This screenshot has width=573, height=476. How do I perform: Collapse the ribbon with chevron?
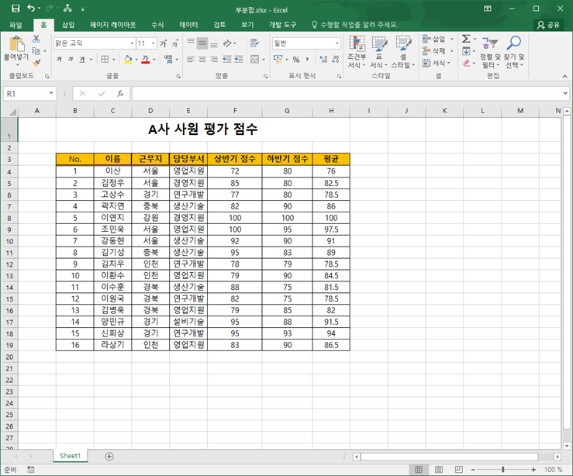pyautogui.click(x=564, y=76)
